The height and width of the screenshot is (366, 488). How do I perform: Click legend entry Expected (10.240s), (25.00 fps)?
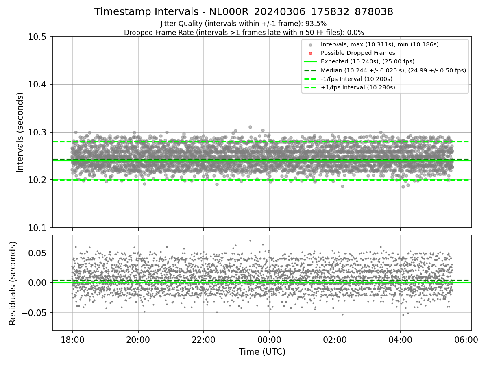(x=368, y=61)
